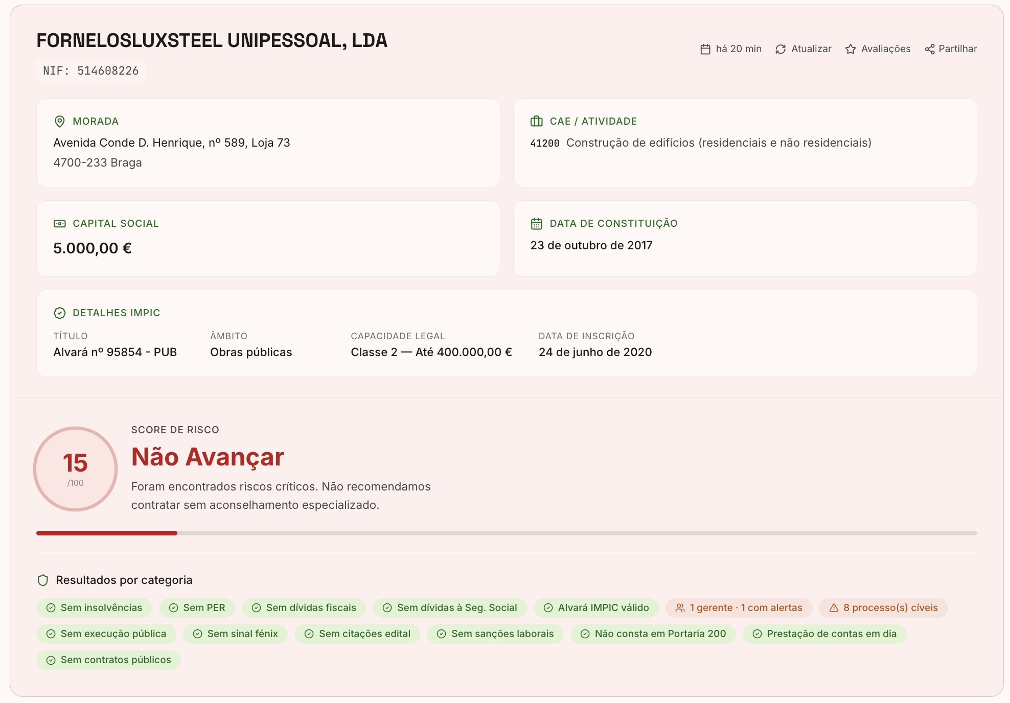The height and width of the screenshot is (703, 1010).
Task: Select the Sem dívidas à Seg. Social chip
Action: pos(450,608)
